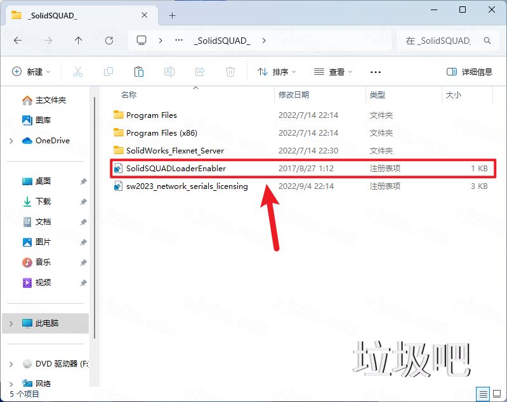Select the Program Files (x86) folder
The width and height of the screenshot is (507, 402).
162,133
